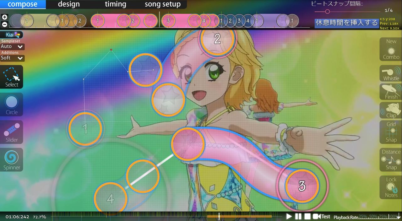
Task: Open the Additions dropdown set to Soft
Action: coord(12,58)
